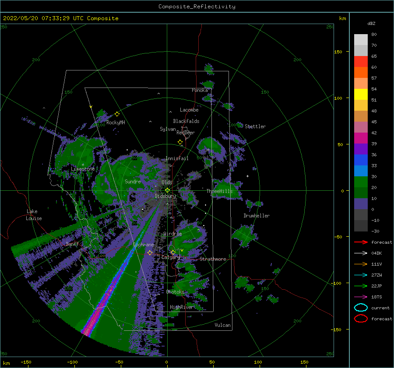The width and height of the screenshot is (394, 368).
Task: Click the green 22JP arrow icon
Action: 361,286
